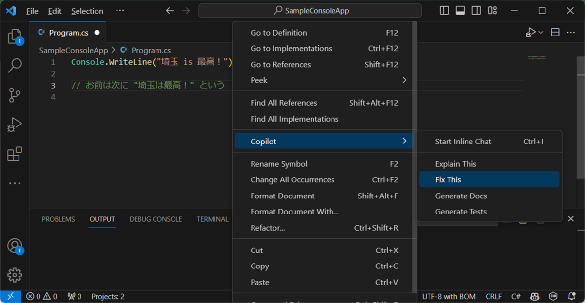Switch to the DEBUG CONSOLE tab
This screenshot has width=585, height=303.
tap(156, 219)
